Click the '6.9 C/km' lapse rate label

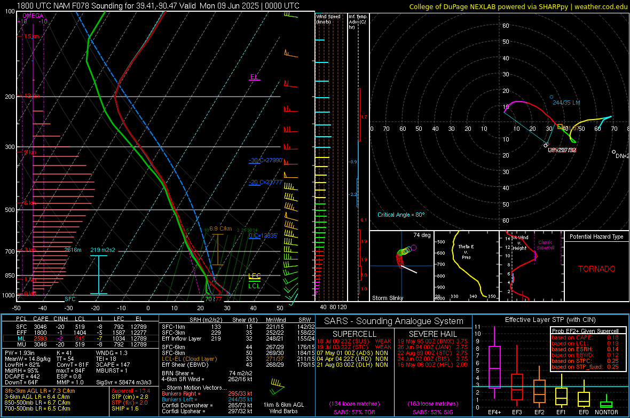pos(220,228)
